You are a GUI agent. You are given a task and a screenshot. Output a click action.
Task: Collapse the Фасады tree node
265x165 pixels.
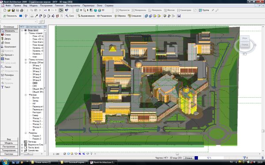26,95
